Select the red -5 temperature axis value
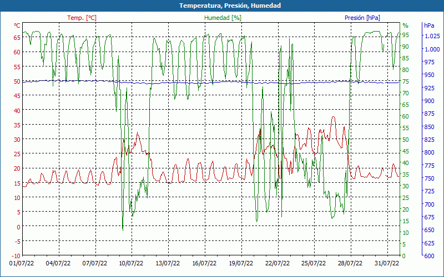 [18, 242]
